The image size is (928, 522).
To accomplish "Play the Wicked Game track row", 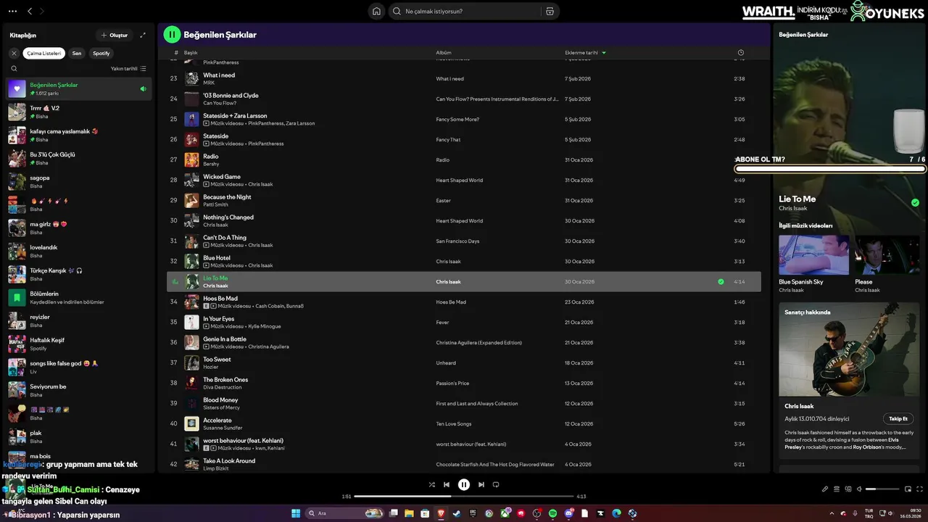I will click(x=464, y=180).
